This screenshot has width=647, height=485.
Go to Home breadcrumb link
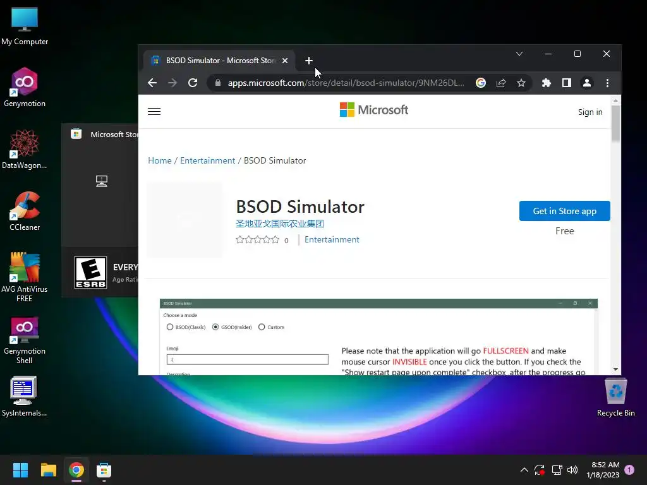(x=160, y=160)
